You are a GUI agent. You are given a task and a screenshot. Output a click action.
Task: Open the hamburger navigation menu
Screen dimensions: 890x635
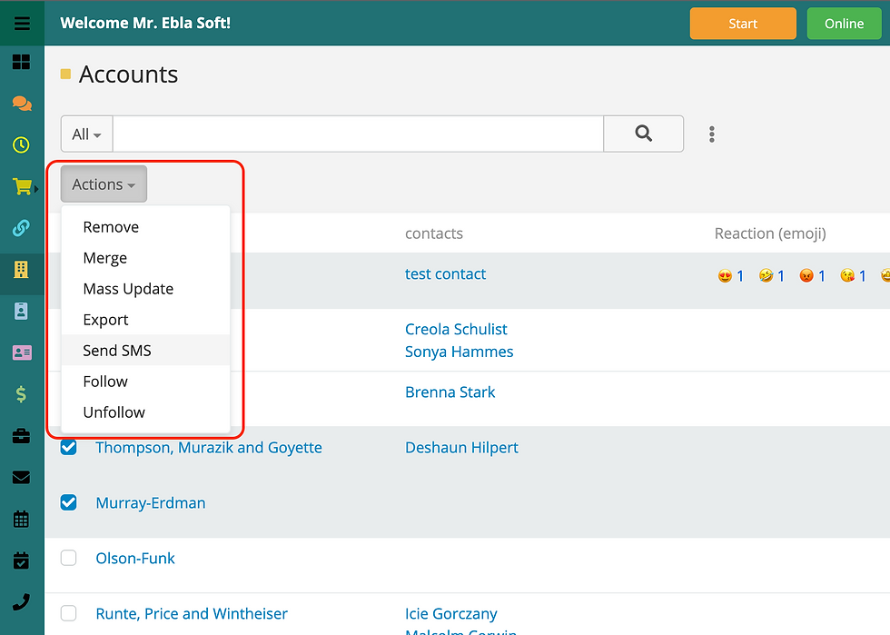tap(22, 24)
